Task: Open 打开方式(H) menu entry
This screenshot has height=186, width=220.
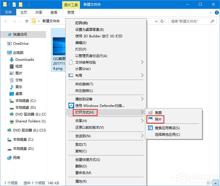Action: click(x=84, y=112)
